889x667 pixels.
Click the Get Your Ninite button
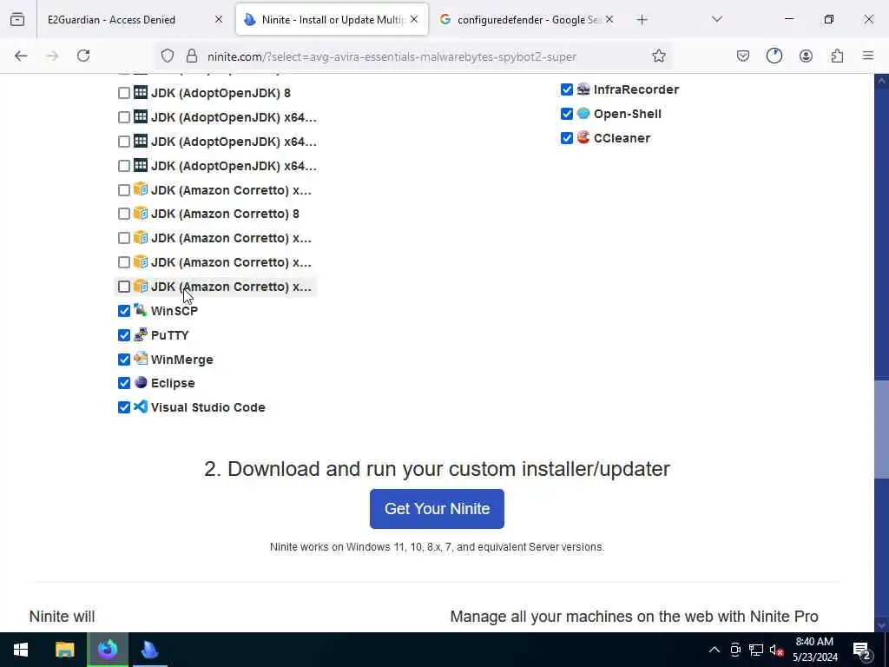[x=437, y=509]
